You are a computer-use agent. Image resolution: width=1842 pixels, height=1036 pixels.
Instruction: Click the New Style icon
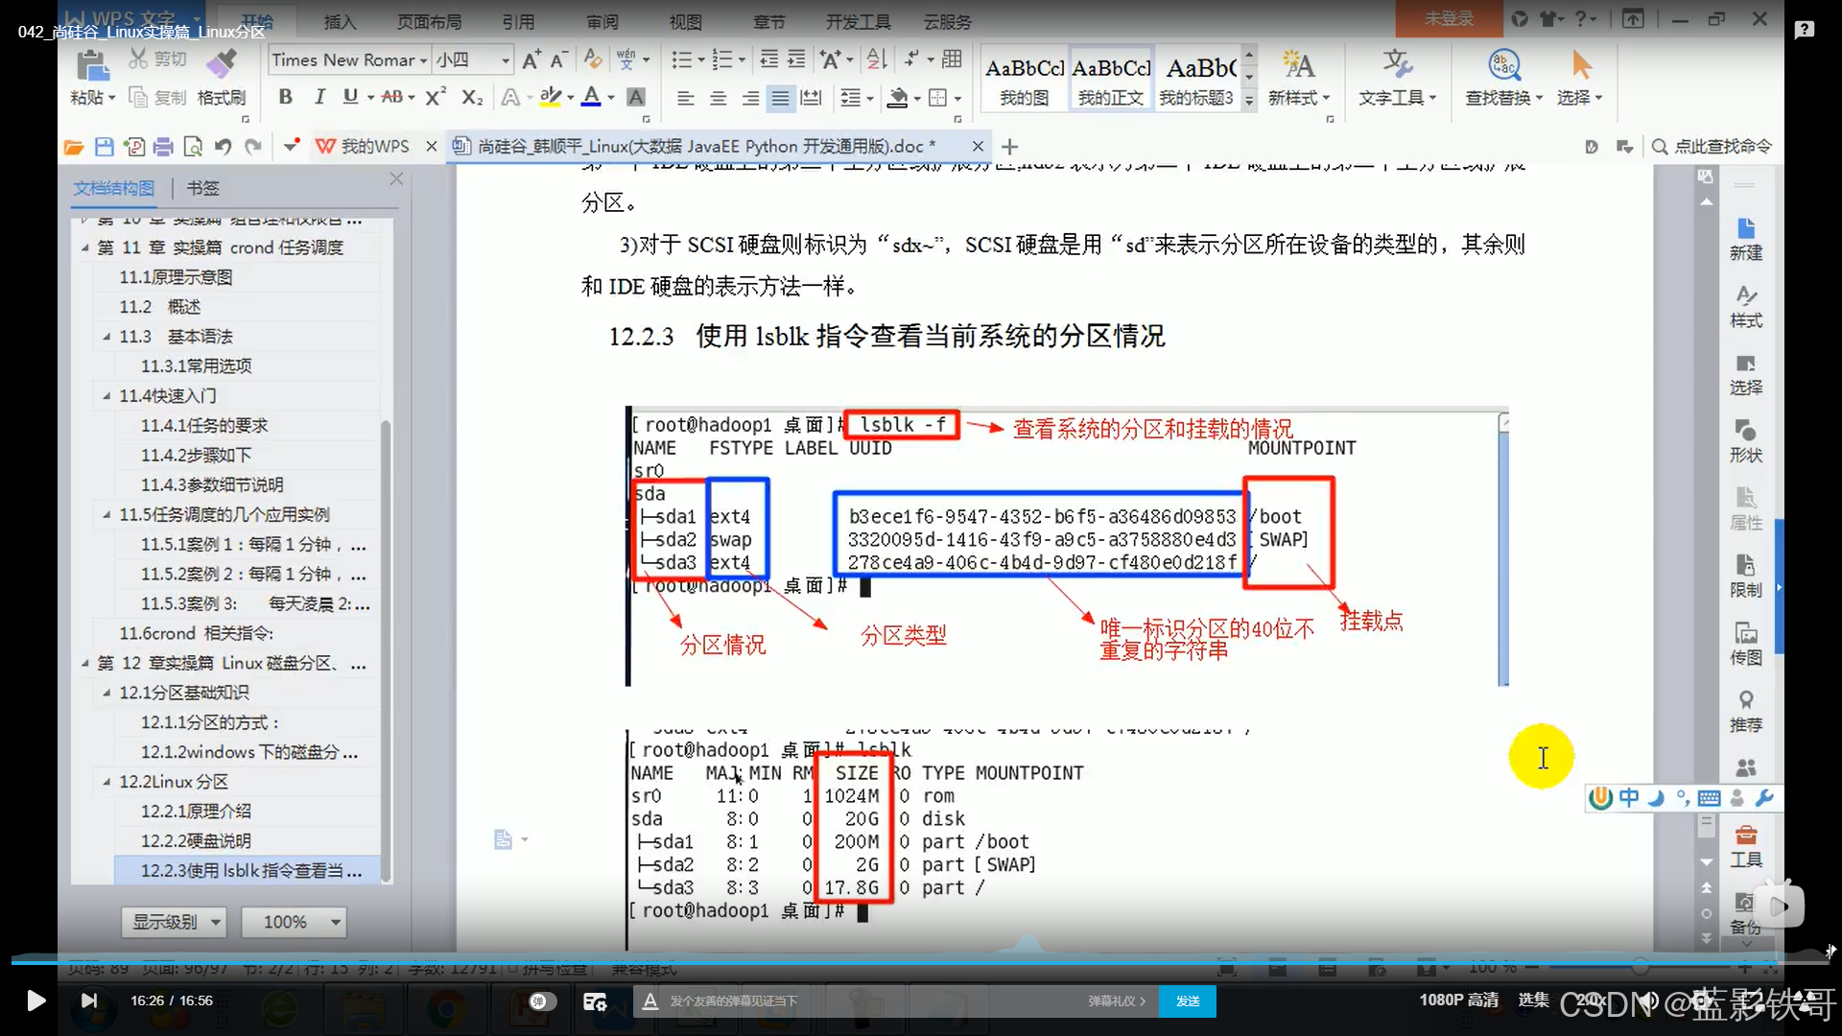pyautogui.click(x=1298, y=65)
